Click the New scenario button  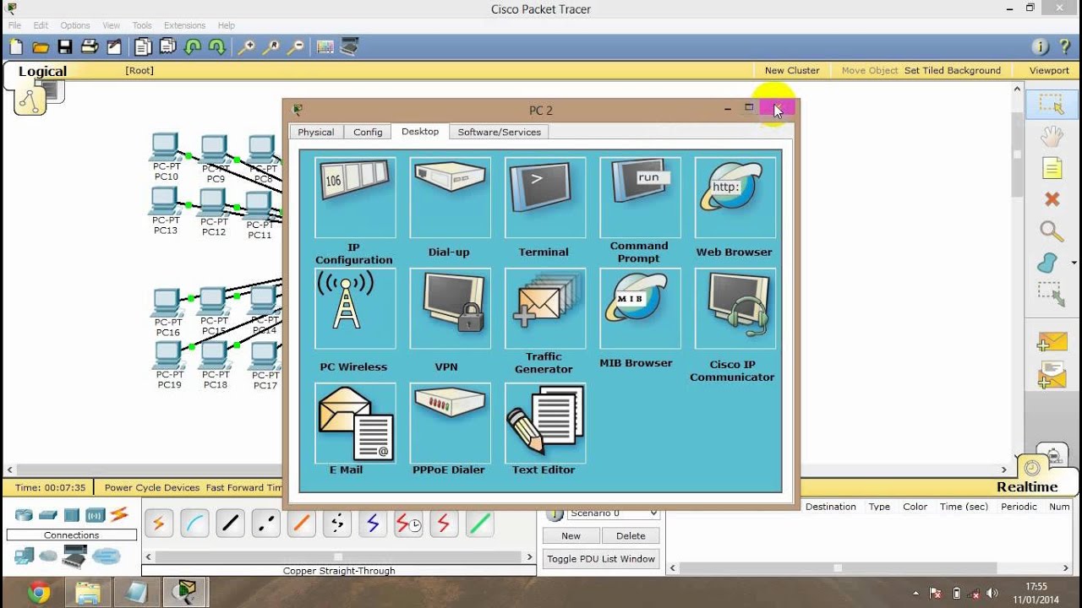571,535
